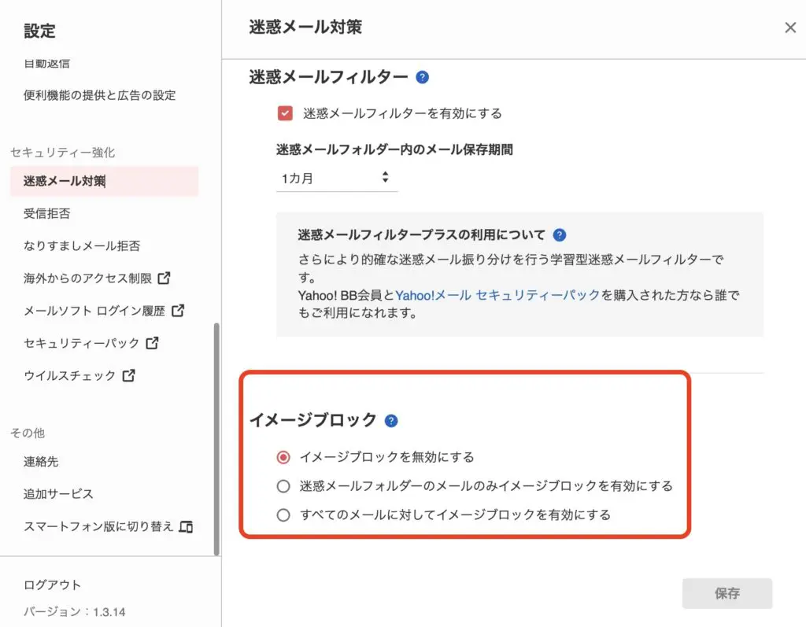The height and width of the screenshot is (627, 806).
Task: Click help icon next to イメージブロック heading
Action: pyautogui.click(x=391, y=421)
